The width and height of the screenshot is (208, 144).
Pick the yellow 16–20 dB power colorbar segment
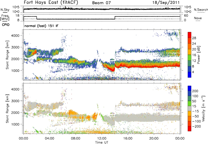pos(190,52)
